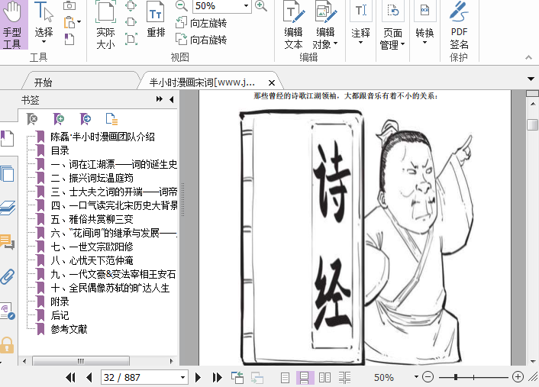The height and width of the screenshot is (387, 539).
Task: Open the Layers side panel icon
Action: click(x=7, y=208)
